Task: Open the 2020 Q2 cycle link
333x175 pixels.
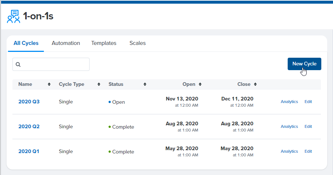Action: point(29,126)
